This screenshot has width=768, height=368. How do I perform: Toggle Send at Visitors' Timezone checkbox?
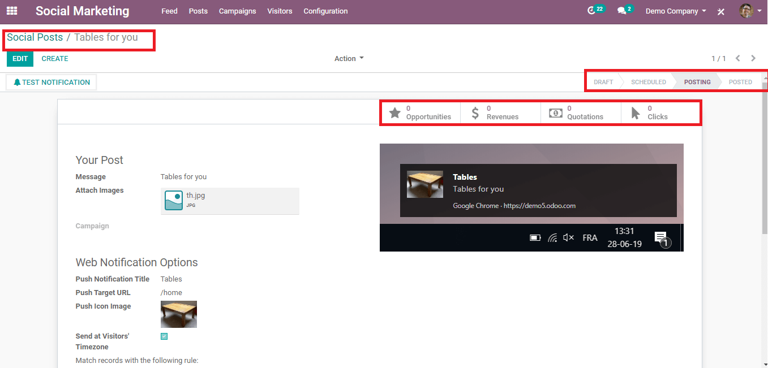click(x=164, y=336)
